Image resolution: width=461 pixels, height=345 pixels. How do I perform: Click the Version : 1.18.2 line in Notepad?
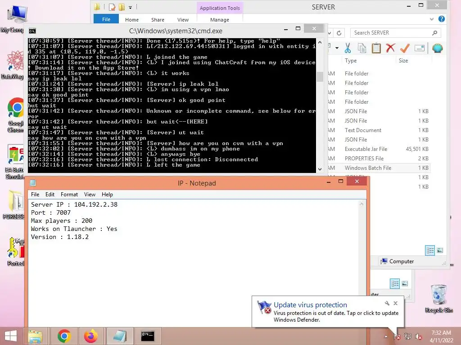pyautogui.click(x=60, y=237)
